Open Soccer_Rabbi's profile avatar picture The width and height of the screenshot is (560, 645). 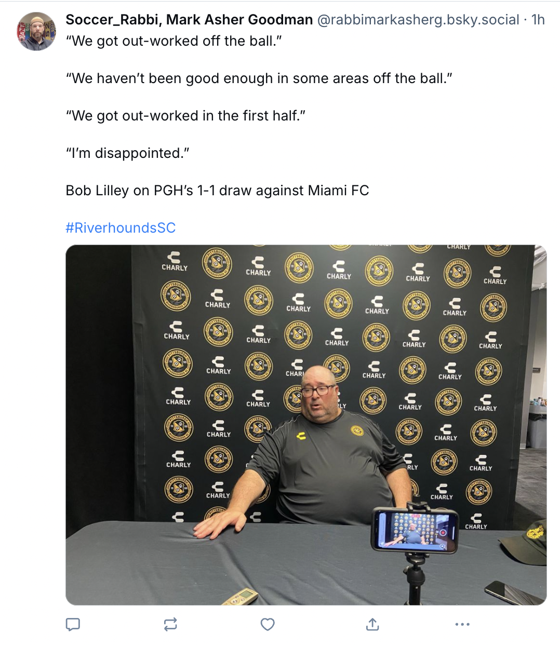(x=36, y=32)
